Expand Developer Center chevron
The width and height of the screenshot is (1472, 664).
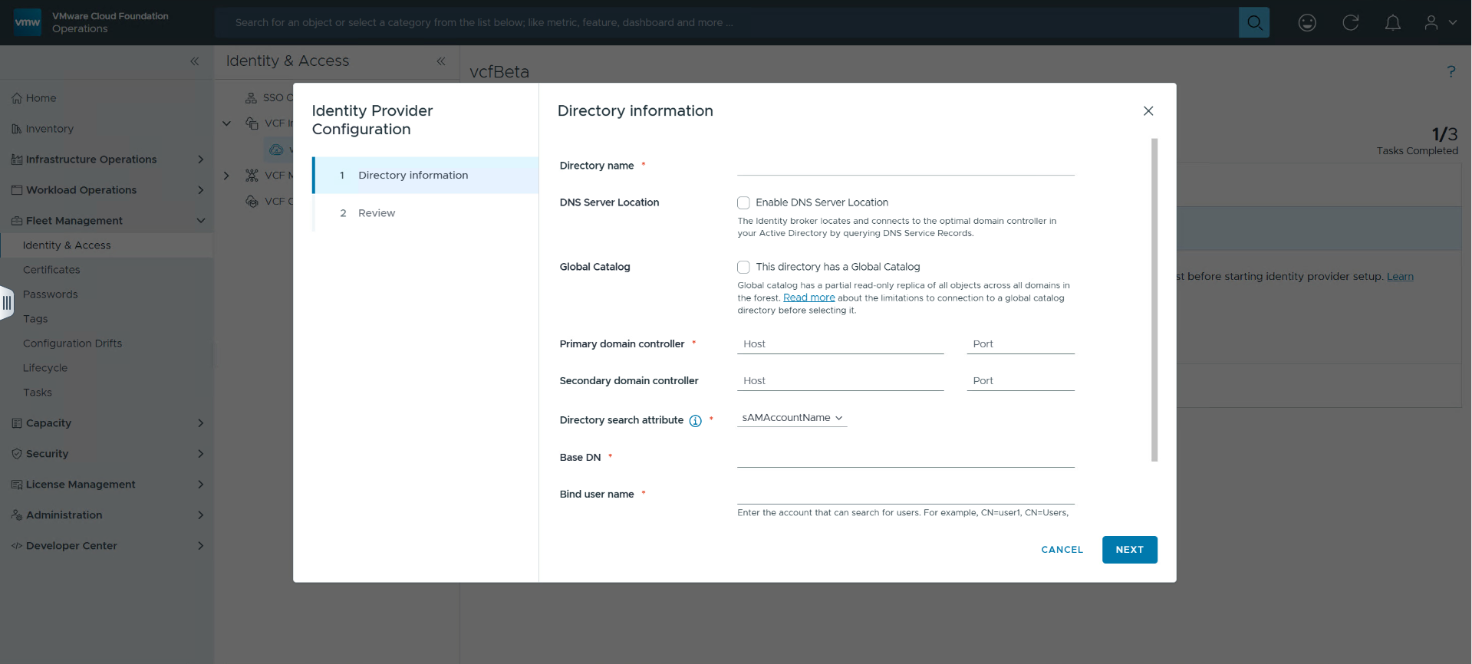[201, 546]
